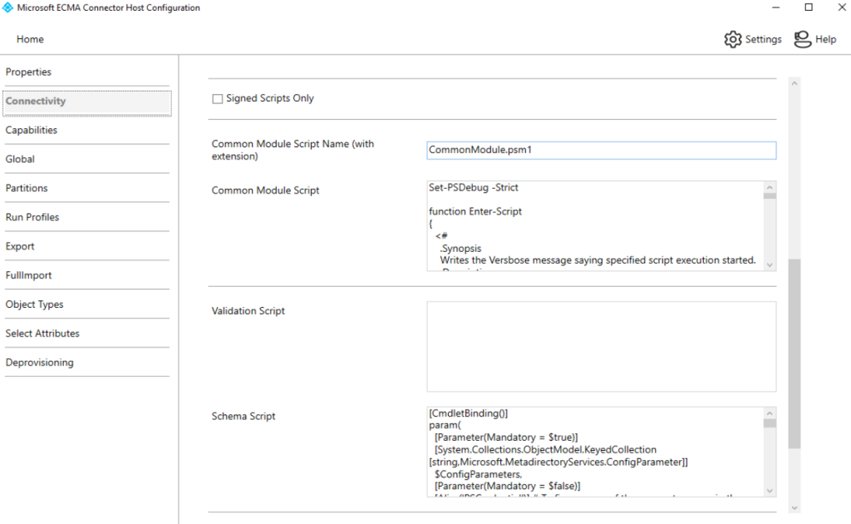Screen dimensions: 851x524
Task: Enable the Signed Scripts Only checkbox
Action: tap(217, 98)
